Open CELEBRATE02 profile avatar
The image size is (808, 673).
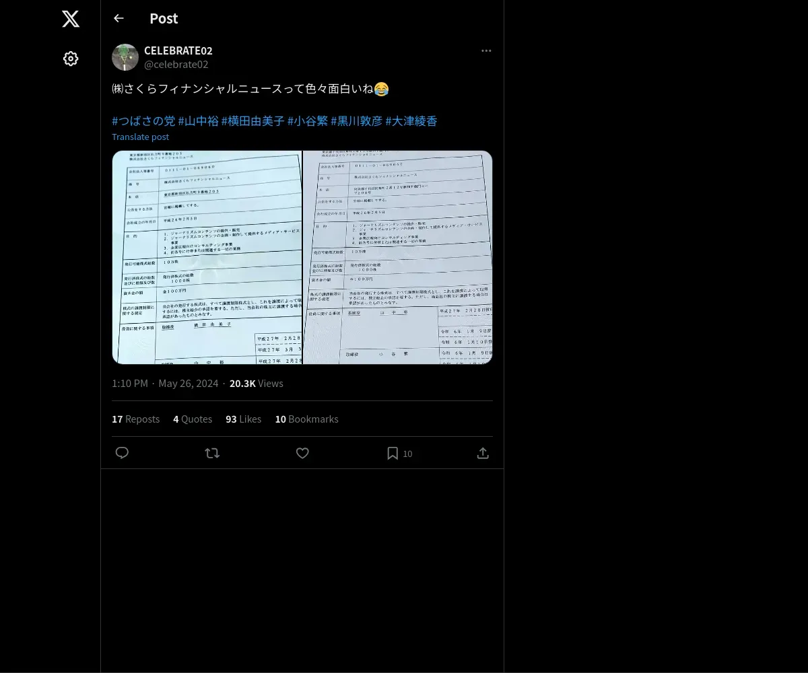pos(125,57)
